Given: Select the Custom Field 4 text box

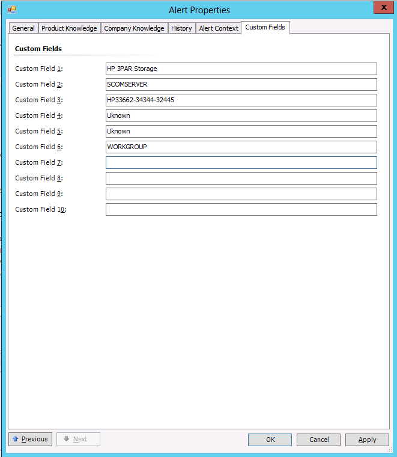Looking at the screenshot, I should 241,115.
